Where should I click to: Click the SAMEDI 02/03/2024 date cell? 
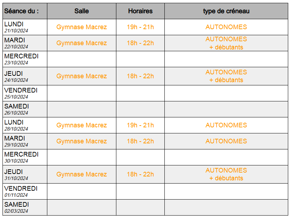click(25, 207)
